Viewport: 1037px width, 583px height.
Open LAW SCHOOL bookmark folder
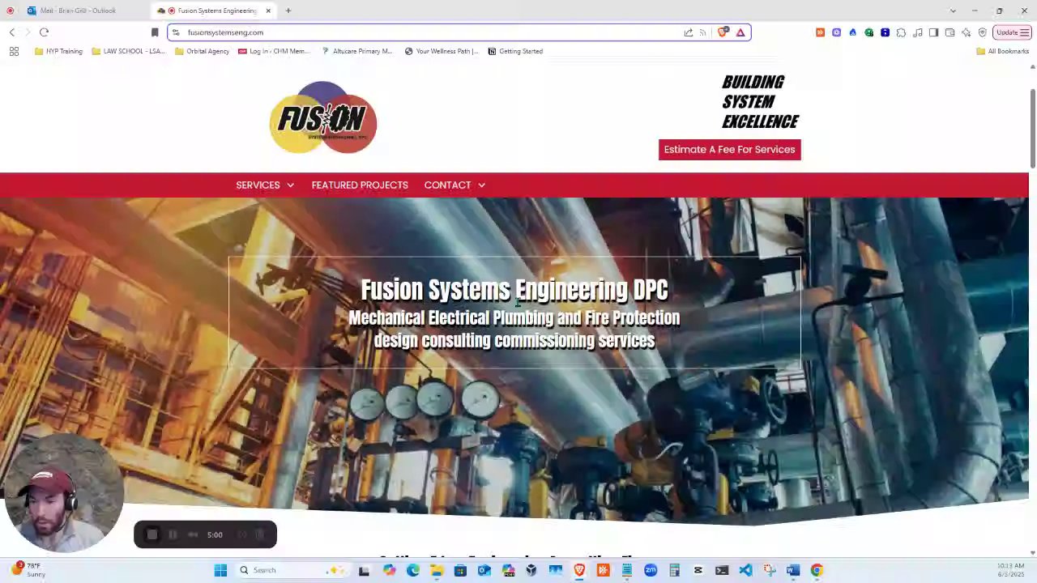click(x=129, y=51)
